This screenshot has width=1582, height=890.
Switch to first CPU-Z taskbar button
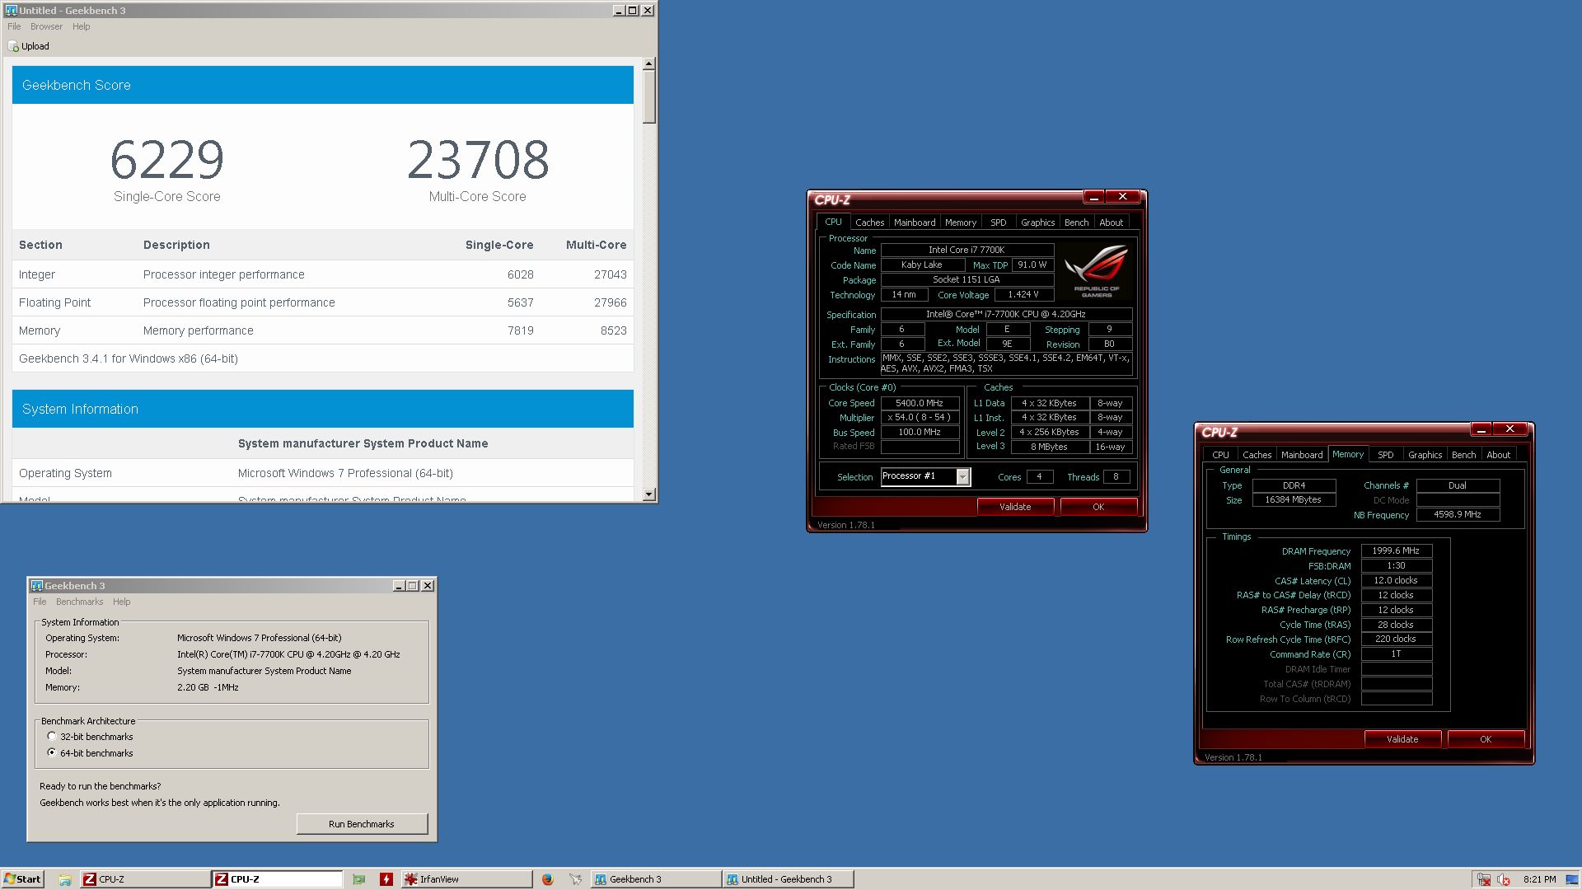[145, 879]
